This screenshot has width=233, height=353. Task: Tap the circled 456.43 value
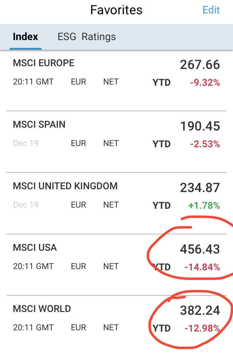pyautogui.click(x=200, y=249)
